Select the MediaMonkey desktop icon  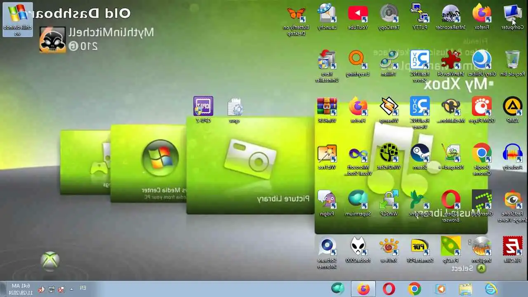pos(450,110)
